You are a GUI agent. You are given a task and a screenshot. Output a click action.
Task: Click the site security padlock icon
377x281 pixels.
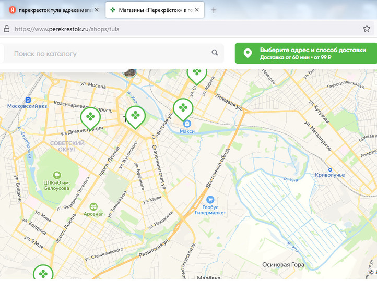tap(7, 29)
